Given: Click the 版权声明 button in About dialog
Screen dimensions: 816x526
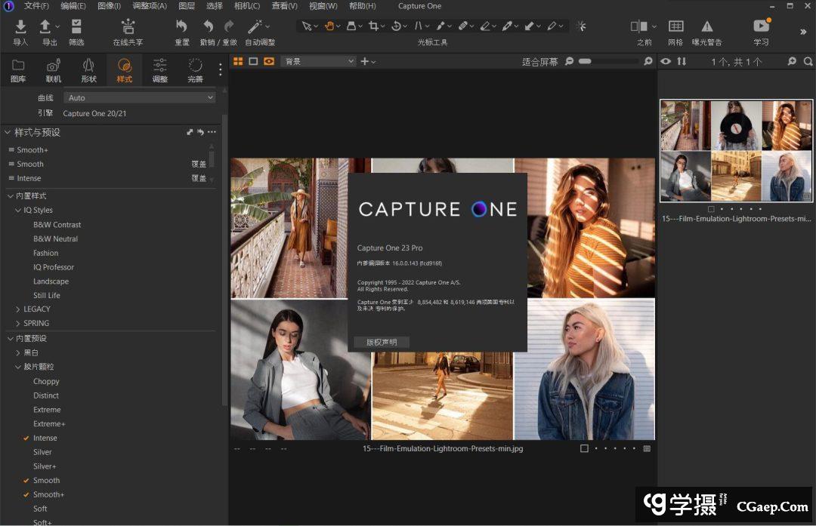Looking at the screenshot, I should (382, 342).
